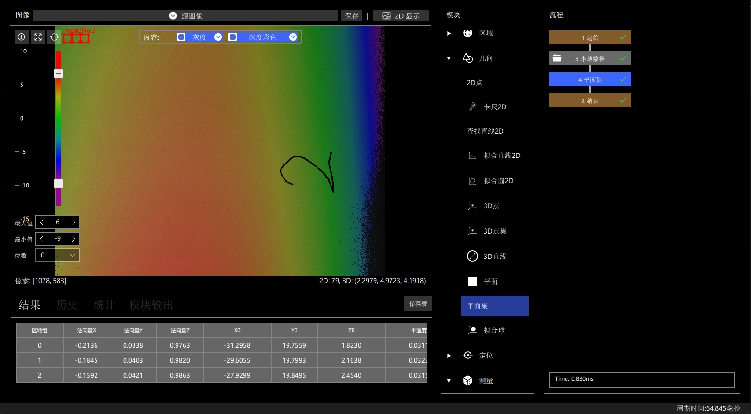Toggle the grayscale (灰度) checkbox
Viewport: 751px width, 414px height.
181,37
